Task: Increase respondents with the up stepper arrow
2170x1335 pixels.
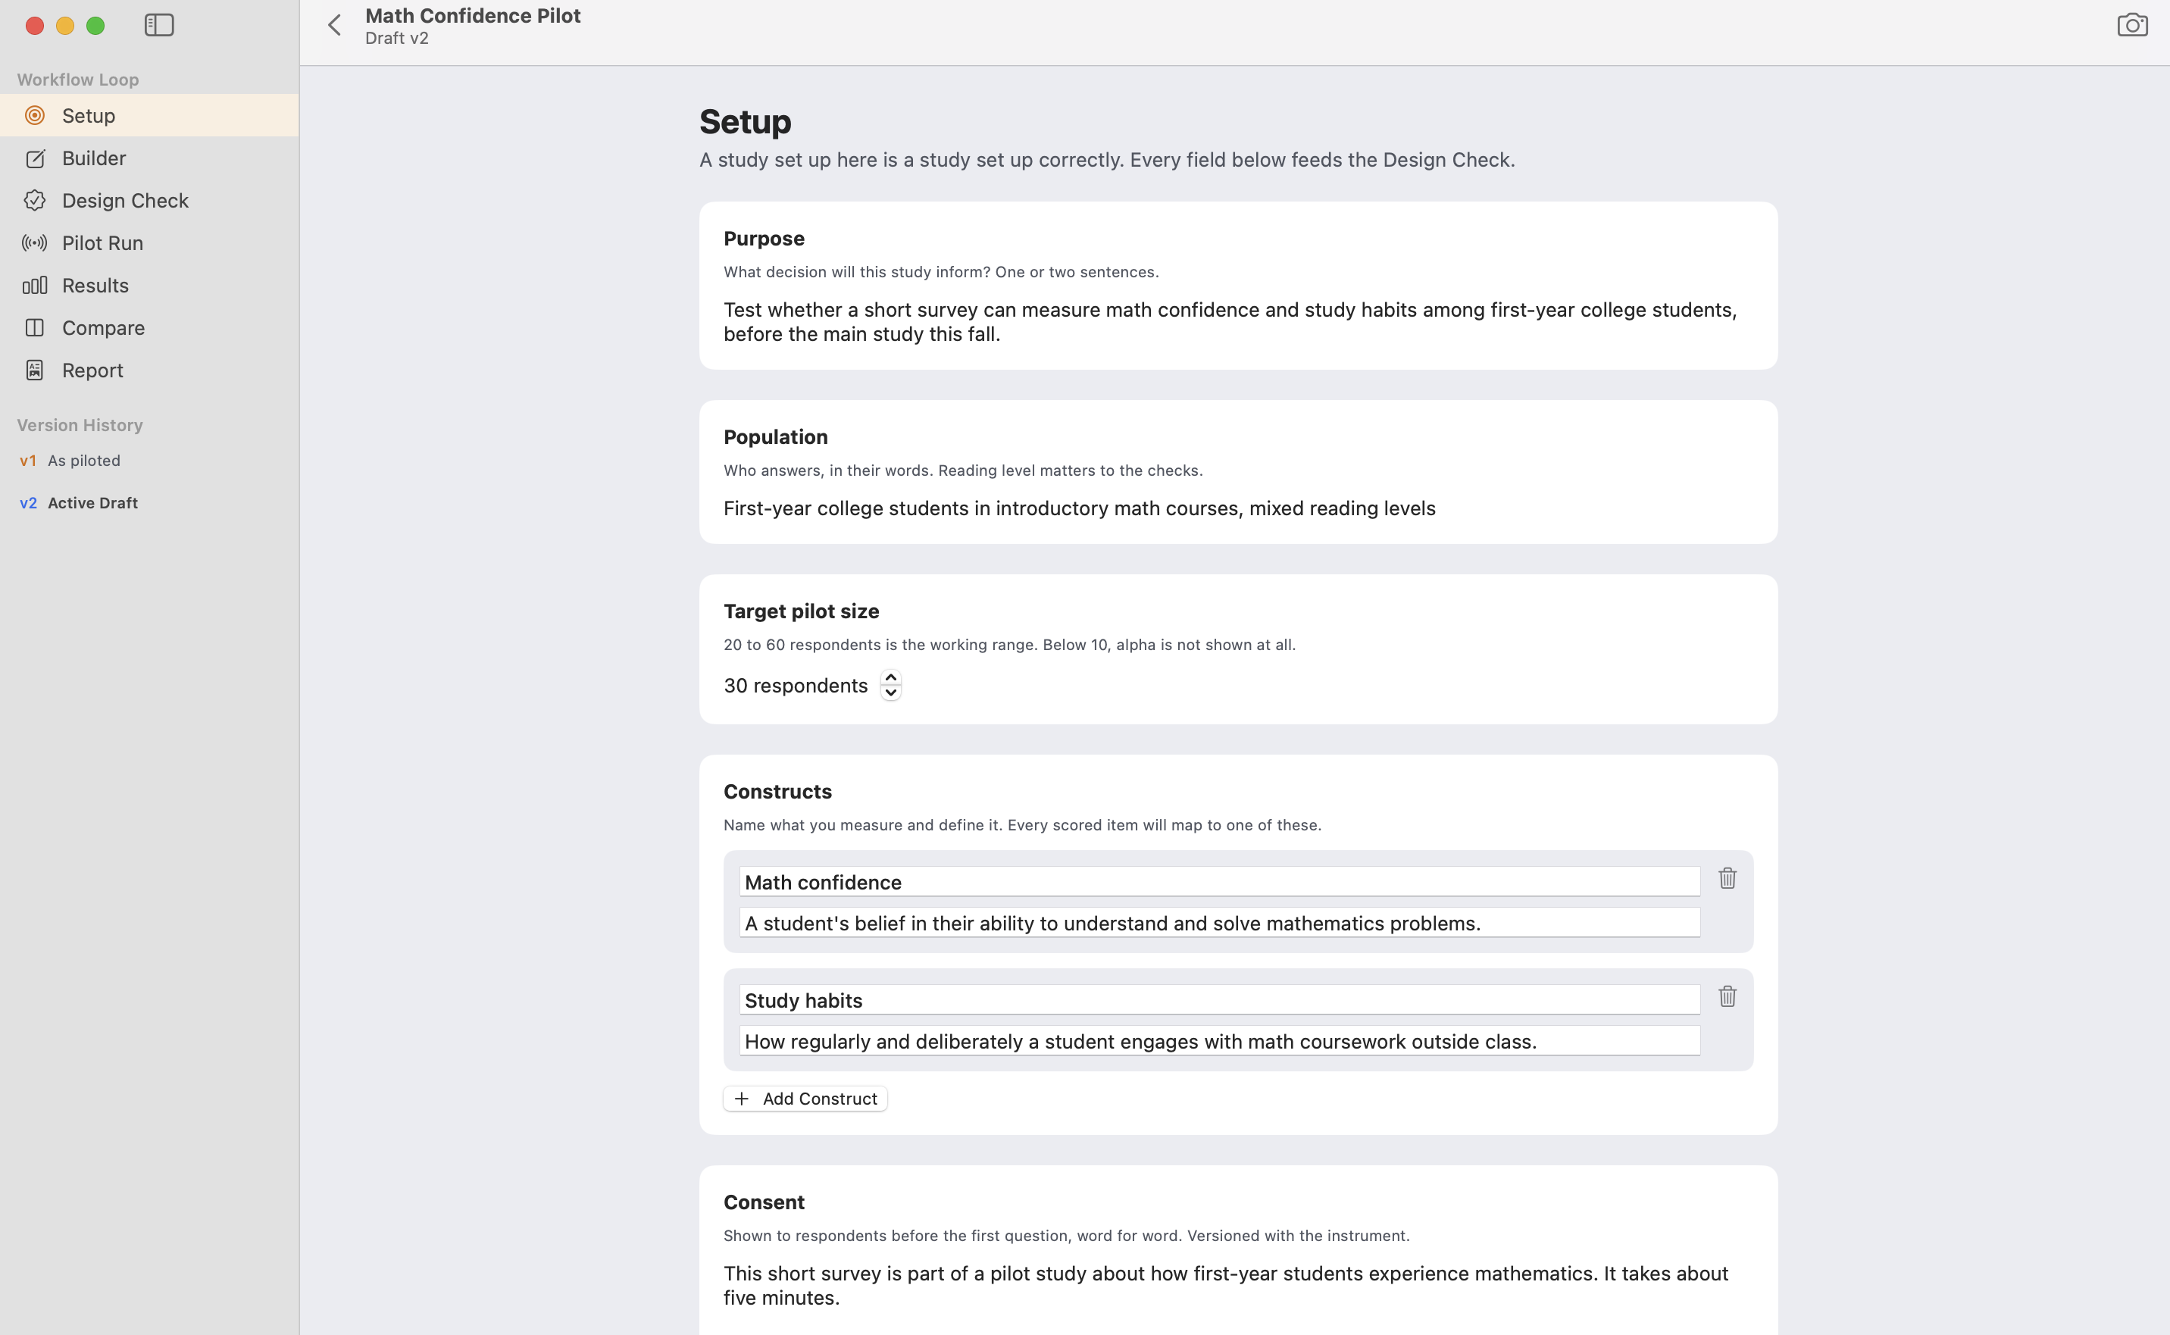Action: 891,678
